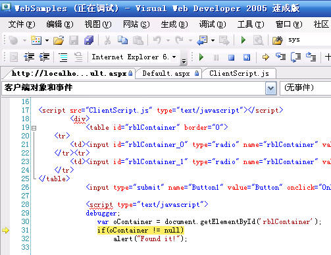
Task: Click the input id="rblContainer_1" line
Action: (x=201, y=161)
